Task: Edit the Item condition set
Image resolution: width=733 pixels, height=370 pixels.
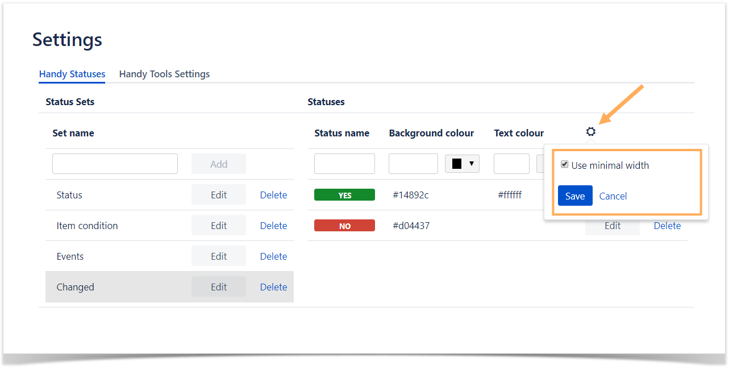Action: 219,226
